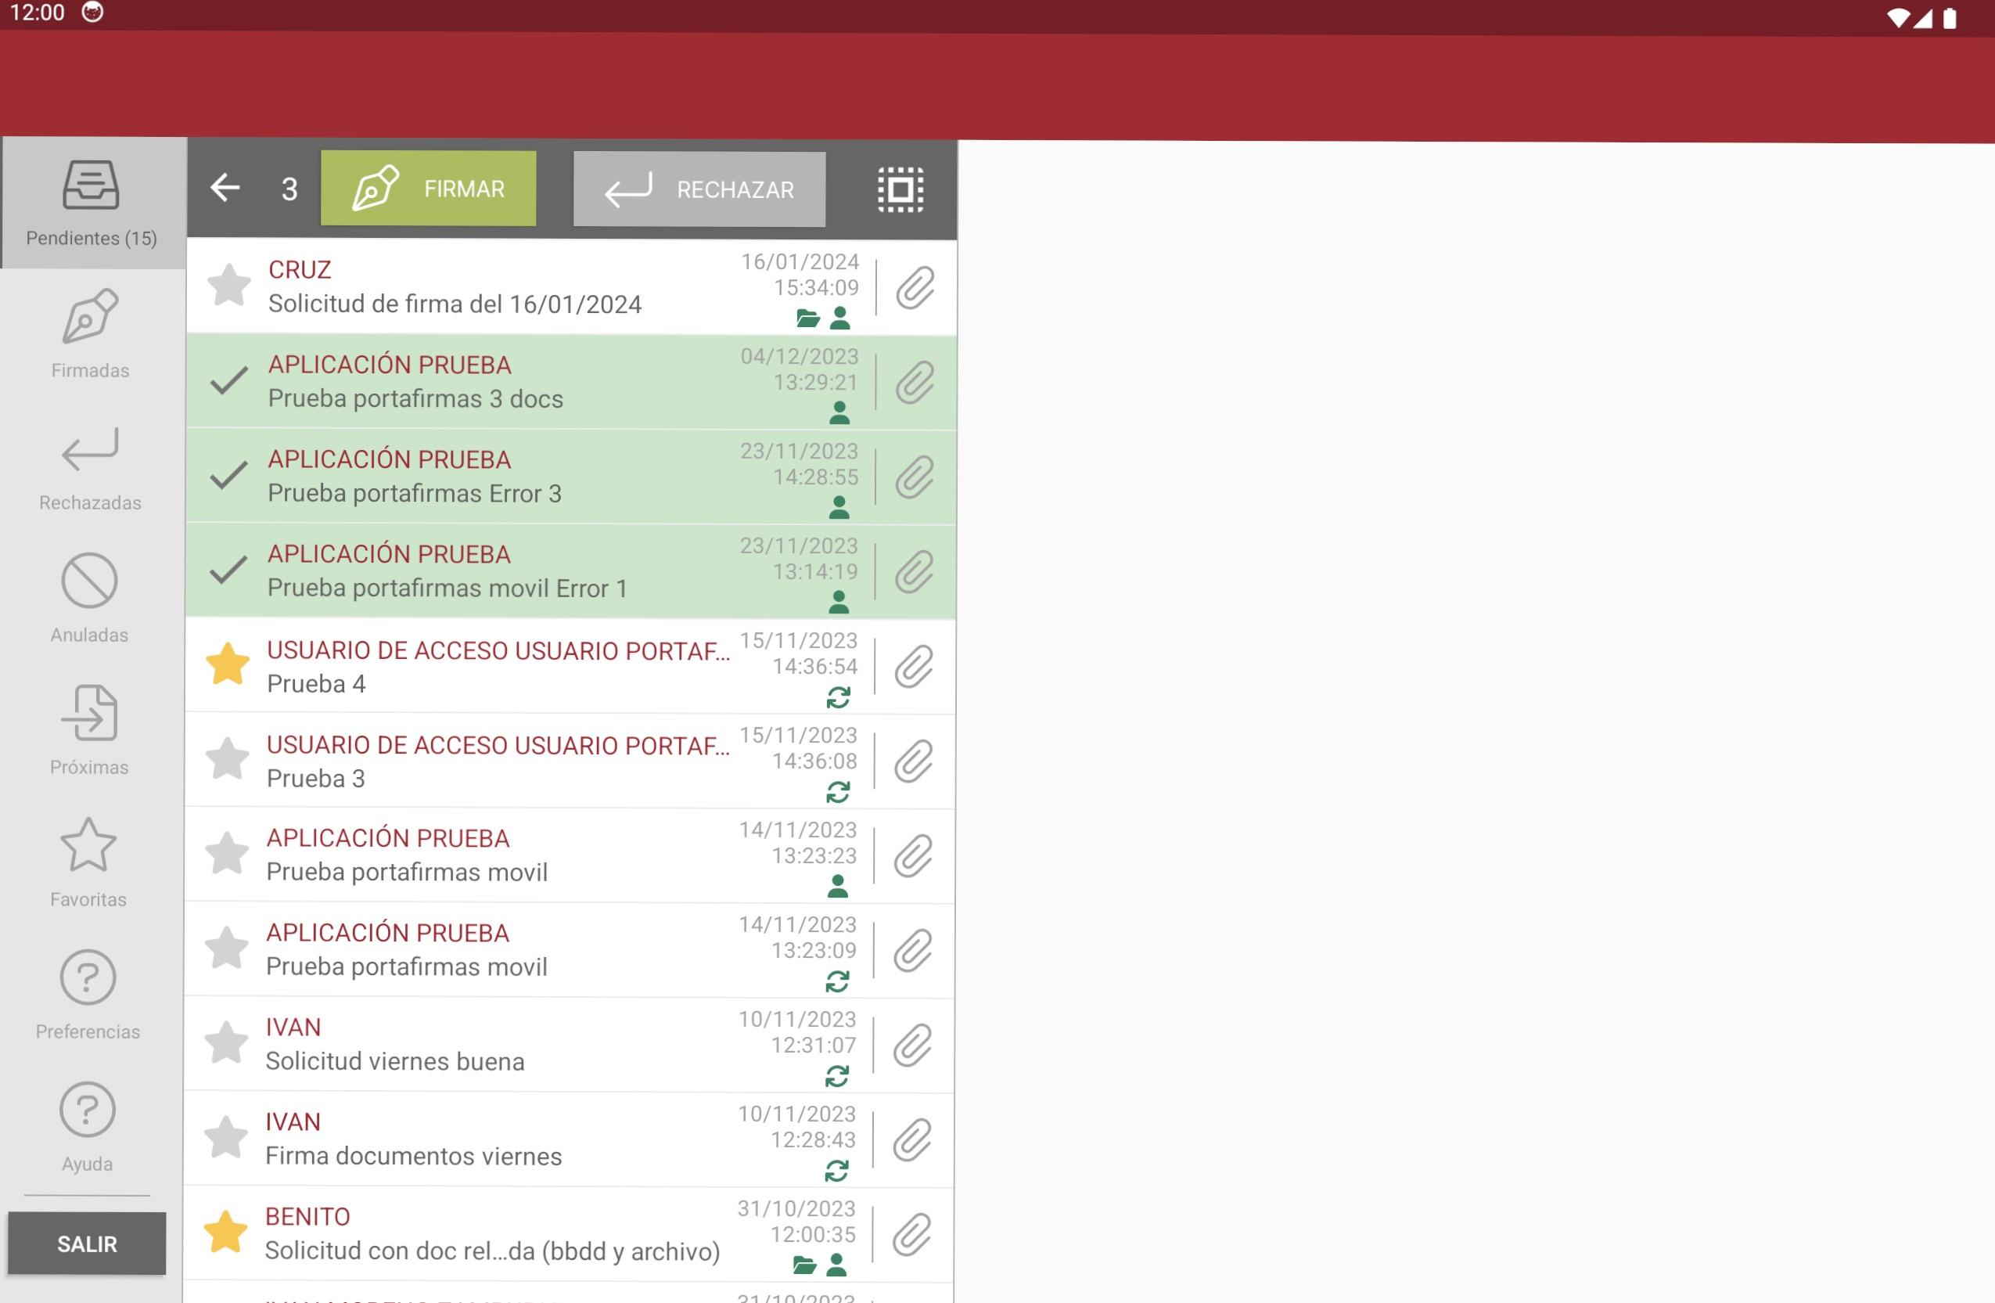Open the Favoritas section
This screenshot has width=1995, height=1303.
point(88,864)
